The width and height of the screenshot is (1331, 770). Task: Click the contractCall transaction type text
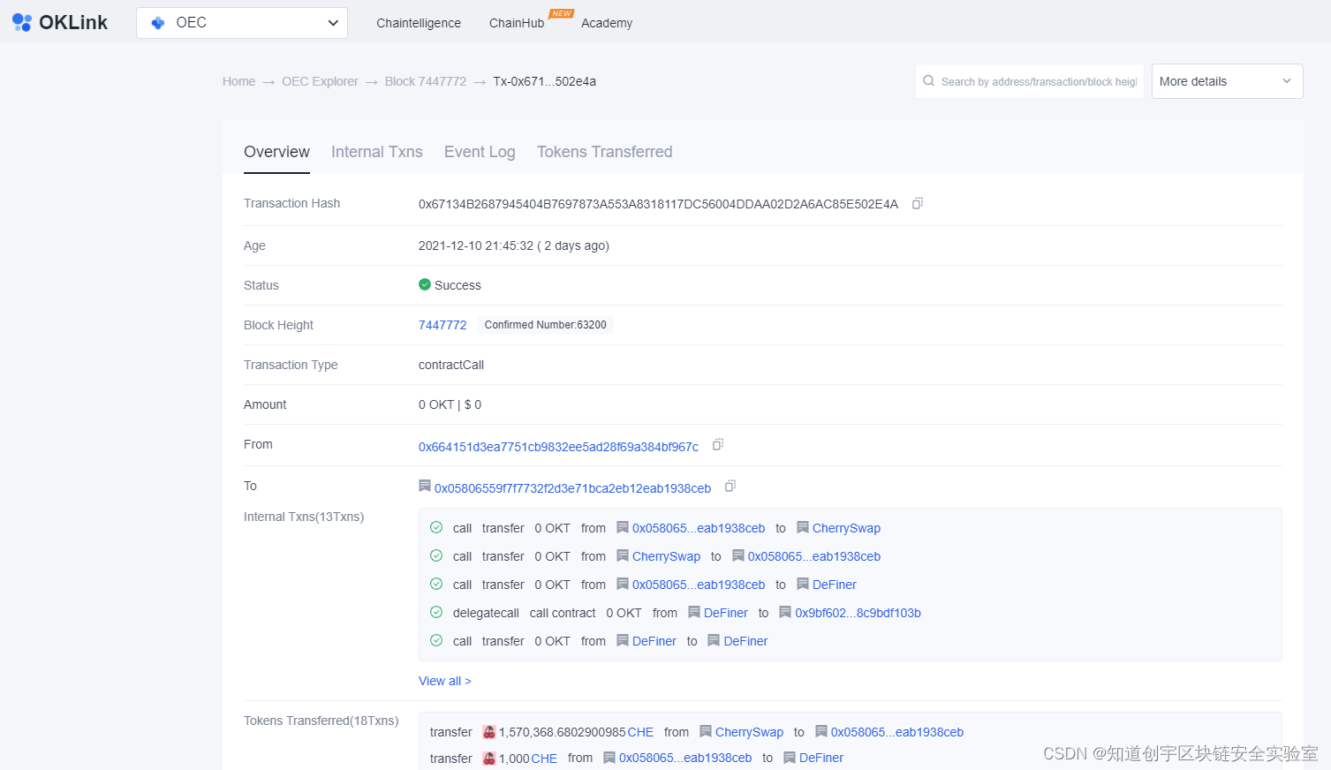pyautogui.click(x=451, y=365)
